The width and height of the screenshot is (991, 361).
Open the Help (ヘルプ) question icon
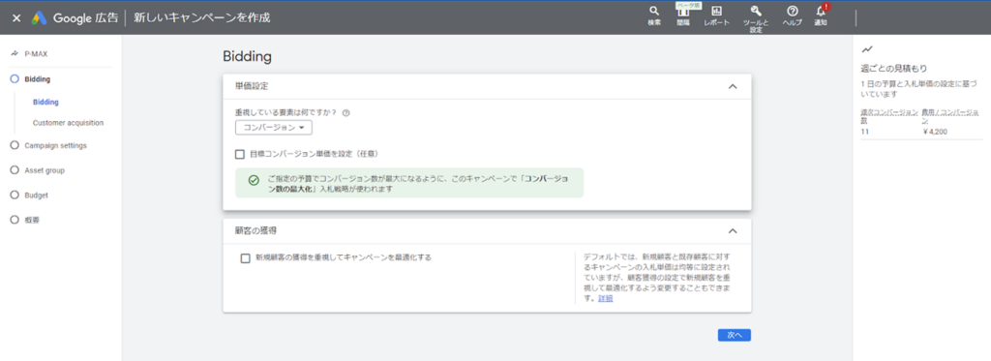pyautogui.click(x=792, y=11)
